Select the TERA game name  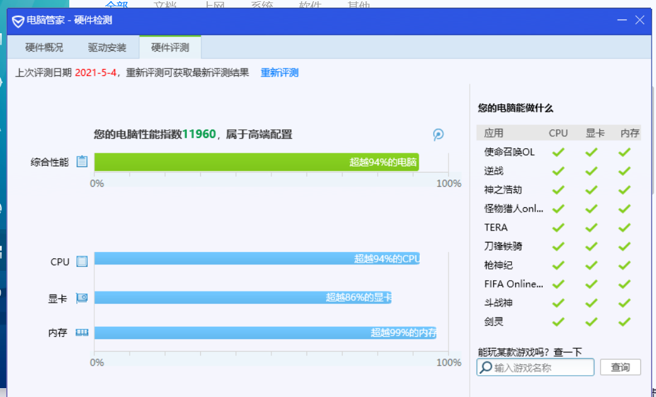(x=495, y=227)
